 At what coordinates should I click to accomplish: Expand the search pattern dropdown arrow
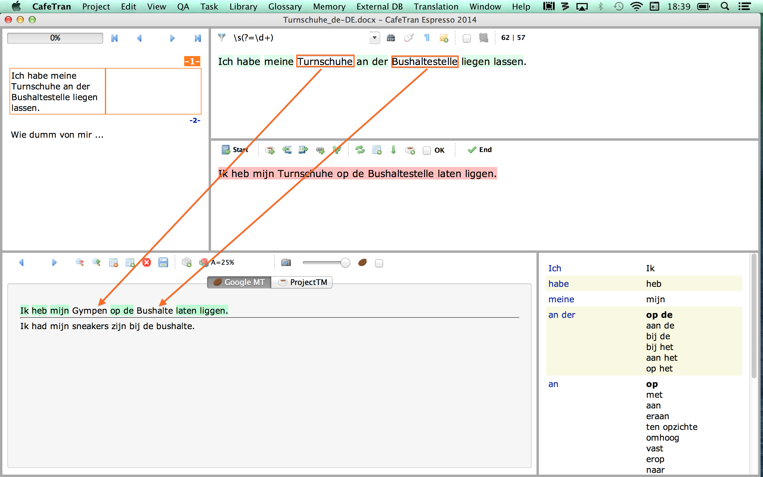pyautogui.click(x=374, y=38)
